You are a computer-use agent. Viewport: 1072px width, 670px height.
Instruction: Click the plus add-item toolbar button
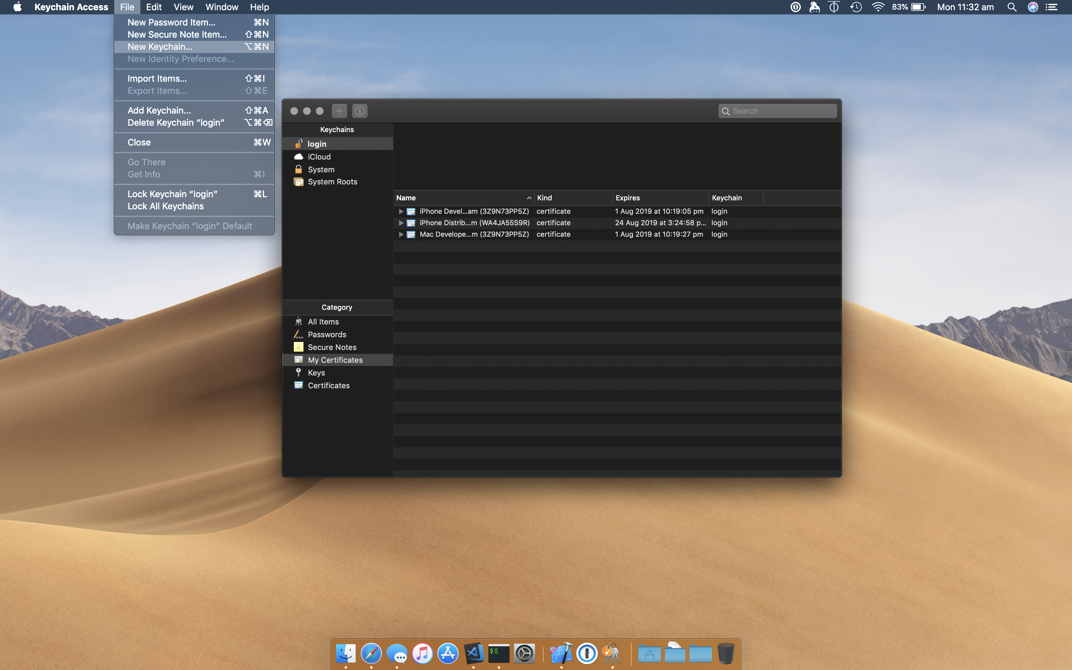[339, 111]
